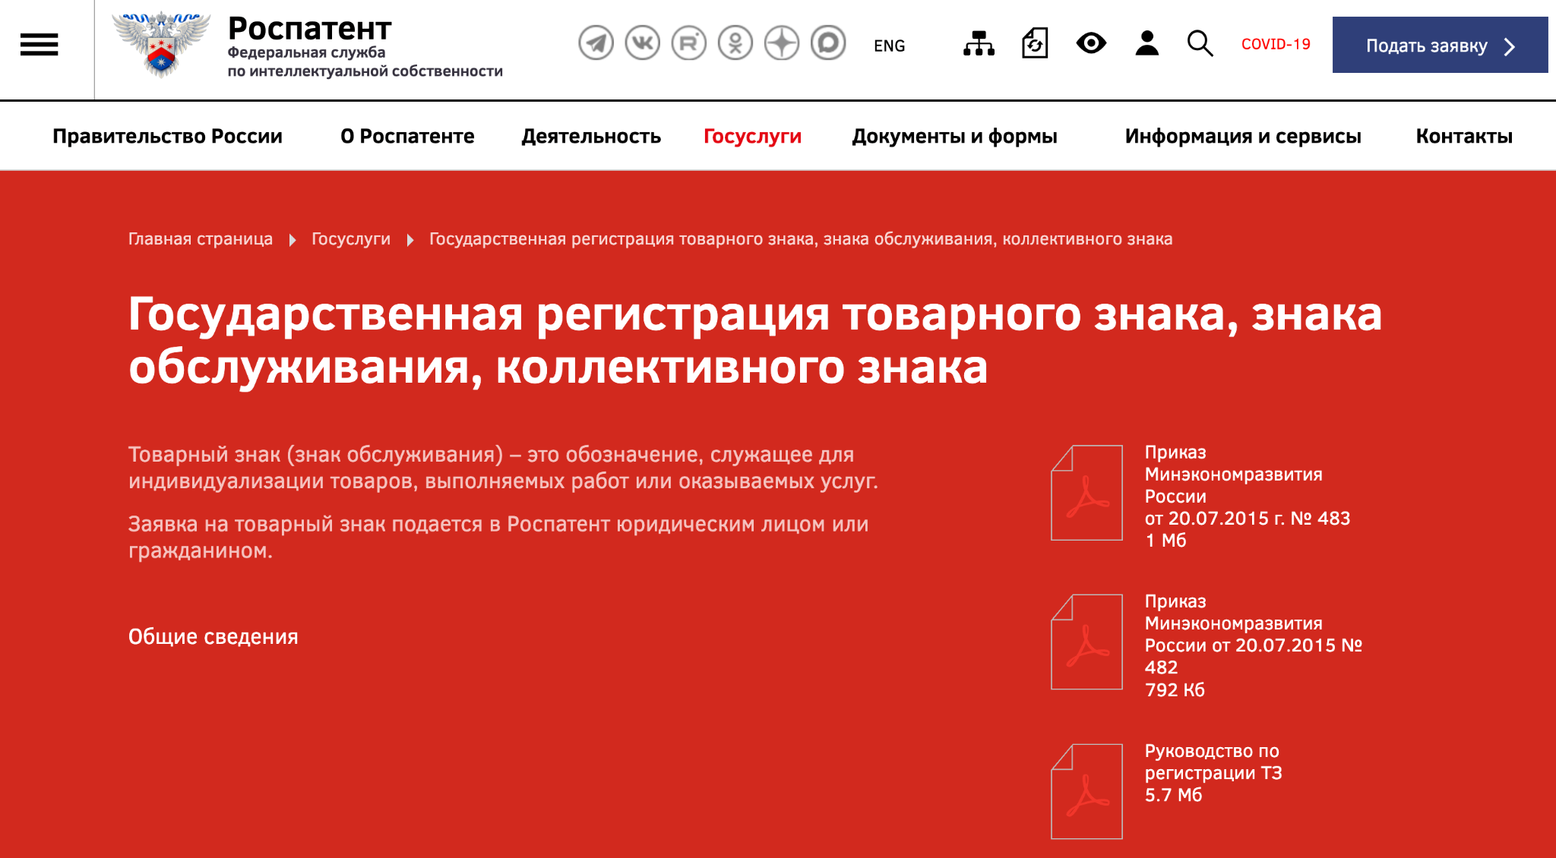This screenshot has width=1556, height=858.
Task: Open the VK social network icon
Action: (642, 43)
